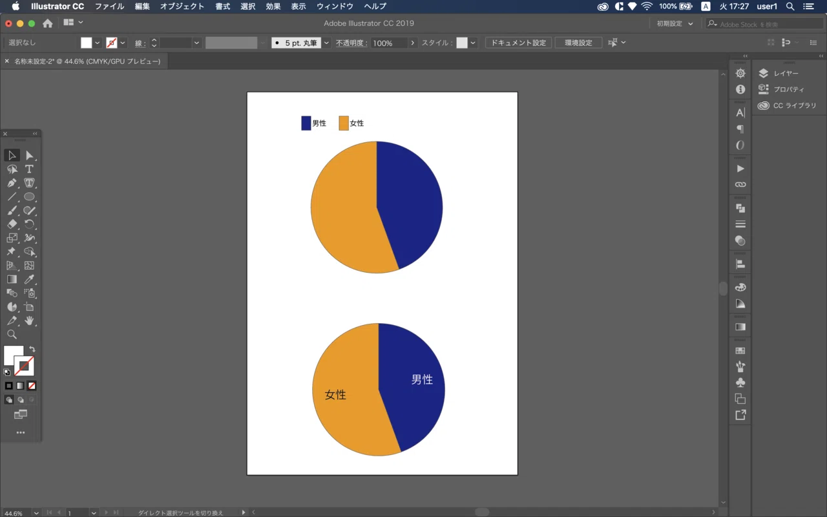Open artboard number dropdown in status bar
The height and width of the screenshot is (517, 827).
coord(94,512)
